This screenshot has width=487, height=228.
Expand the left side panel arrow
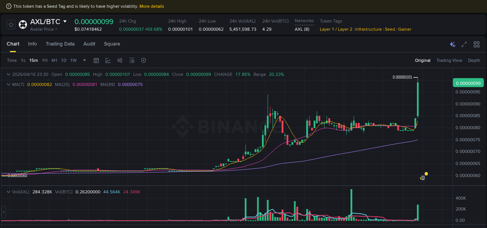4,212
